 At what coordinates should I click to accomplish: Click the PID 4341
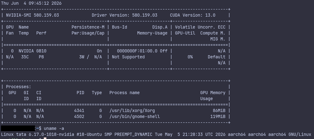click(x=79, y=111)
